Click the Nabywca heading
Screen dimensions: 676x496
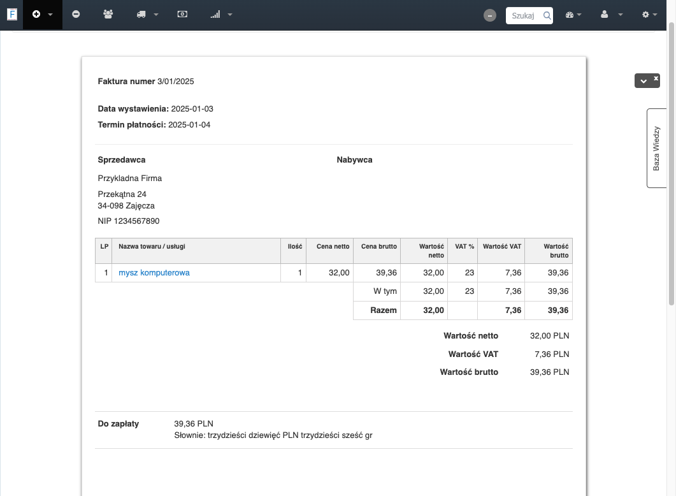click(354, 159)
